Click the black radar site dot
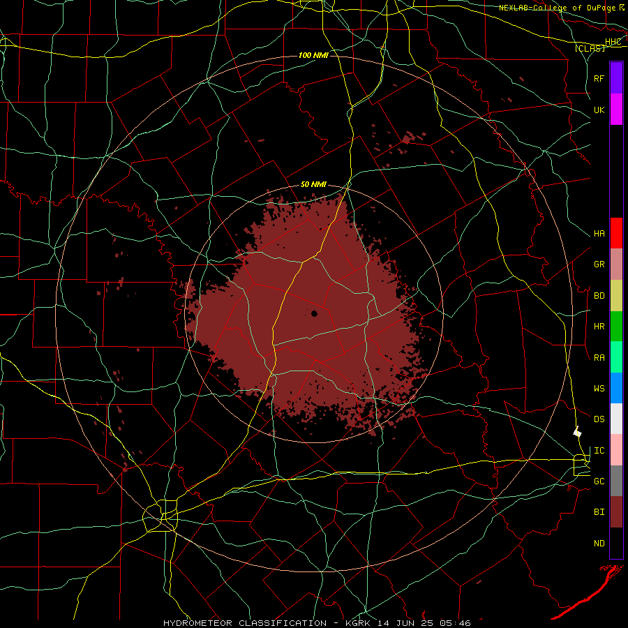This screenshot has height=628, width=628. pos(315,313)
